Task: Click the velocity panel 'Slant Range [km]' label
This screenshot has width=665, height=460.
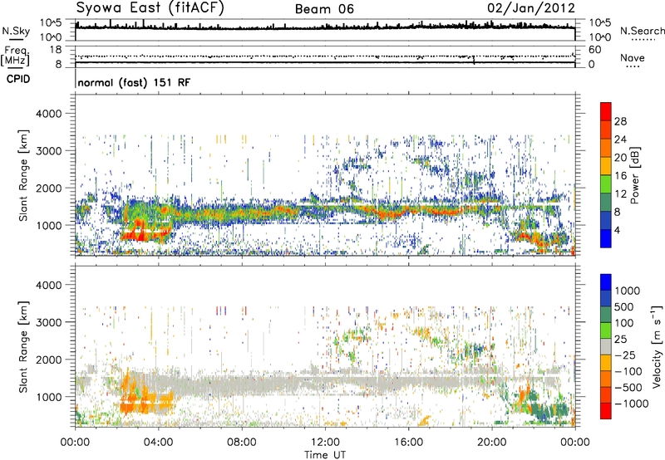Action: tap(23, 347)
